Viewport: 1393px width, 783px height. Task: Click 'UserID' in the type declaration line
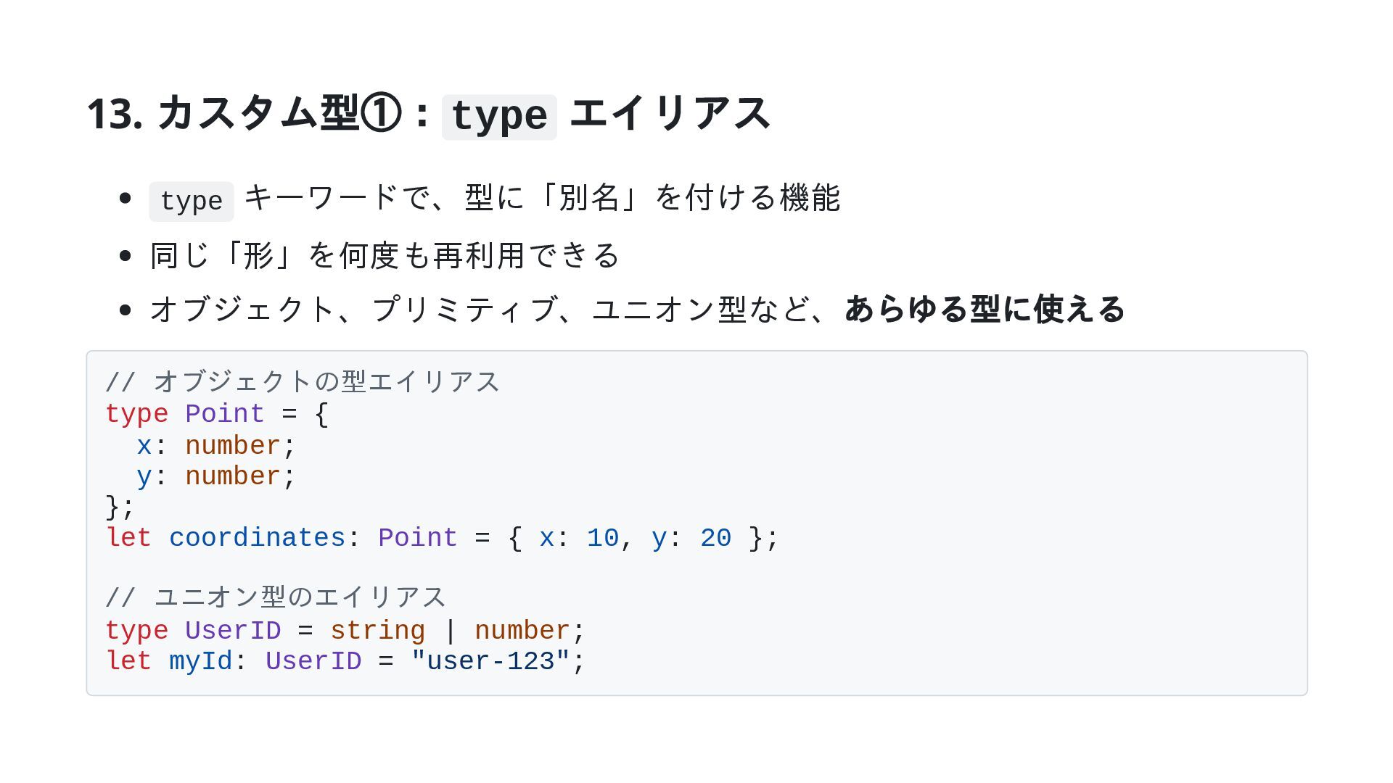click(x=232, y=631)
